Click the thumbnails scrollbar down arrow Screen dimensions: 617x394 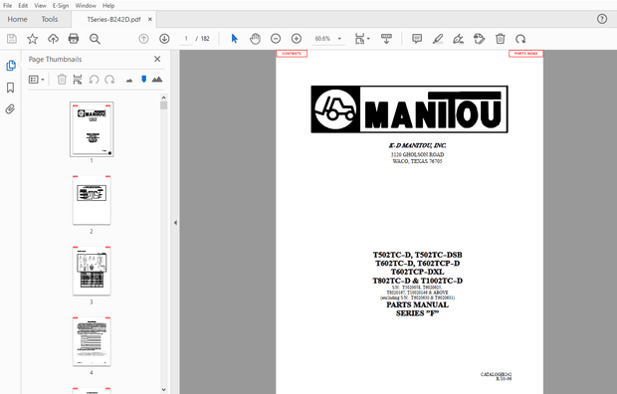(x=163, y=390)
